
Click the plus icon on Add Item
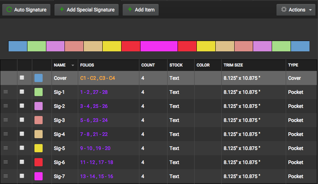tap(130, 10)
